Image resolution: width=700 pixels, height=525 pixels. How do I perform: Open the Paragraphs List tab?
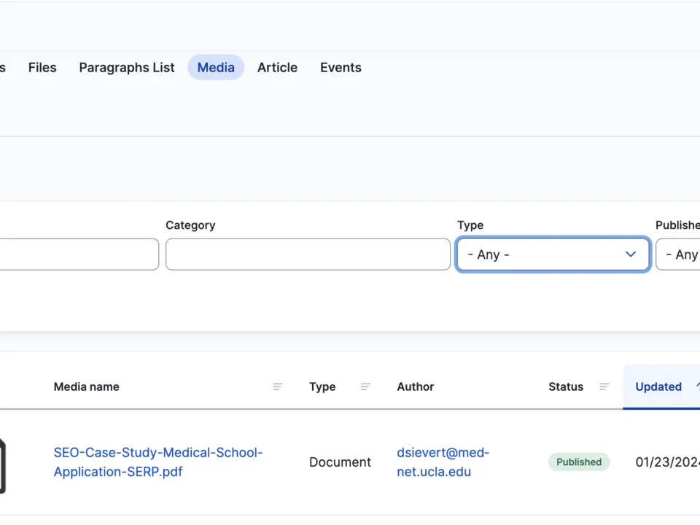click(x=126, y=67)
